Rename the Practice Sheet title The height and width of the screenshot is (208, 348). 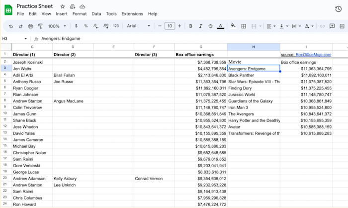pos(35,6)
